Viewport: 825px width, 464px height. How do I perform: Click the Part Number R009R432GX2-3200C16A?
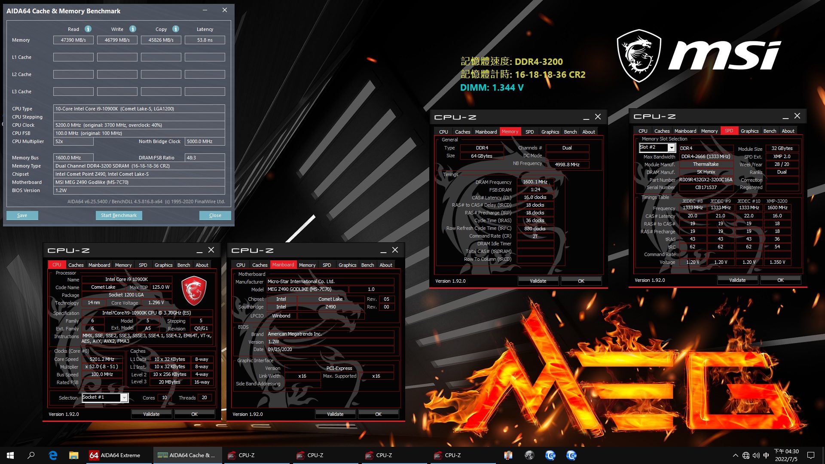(706, 180)
